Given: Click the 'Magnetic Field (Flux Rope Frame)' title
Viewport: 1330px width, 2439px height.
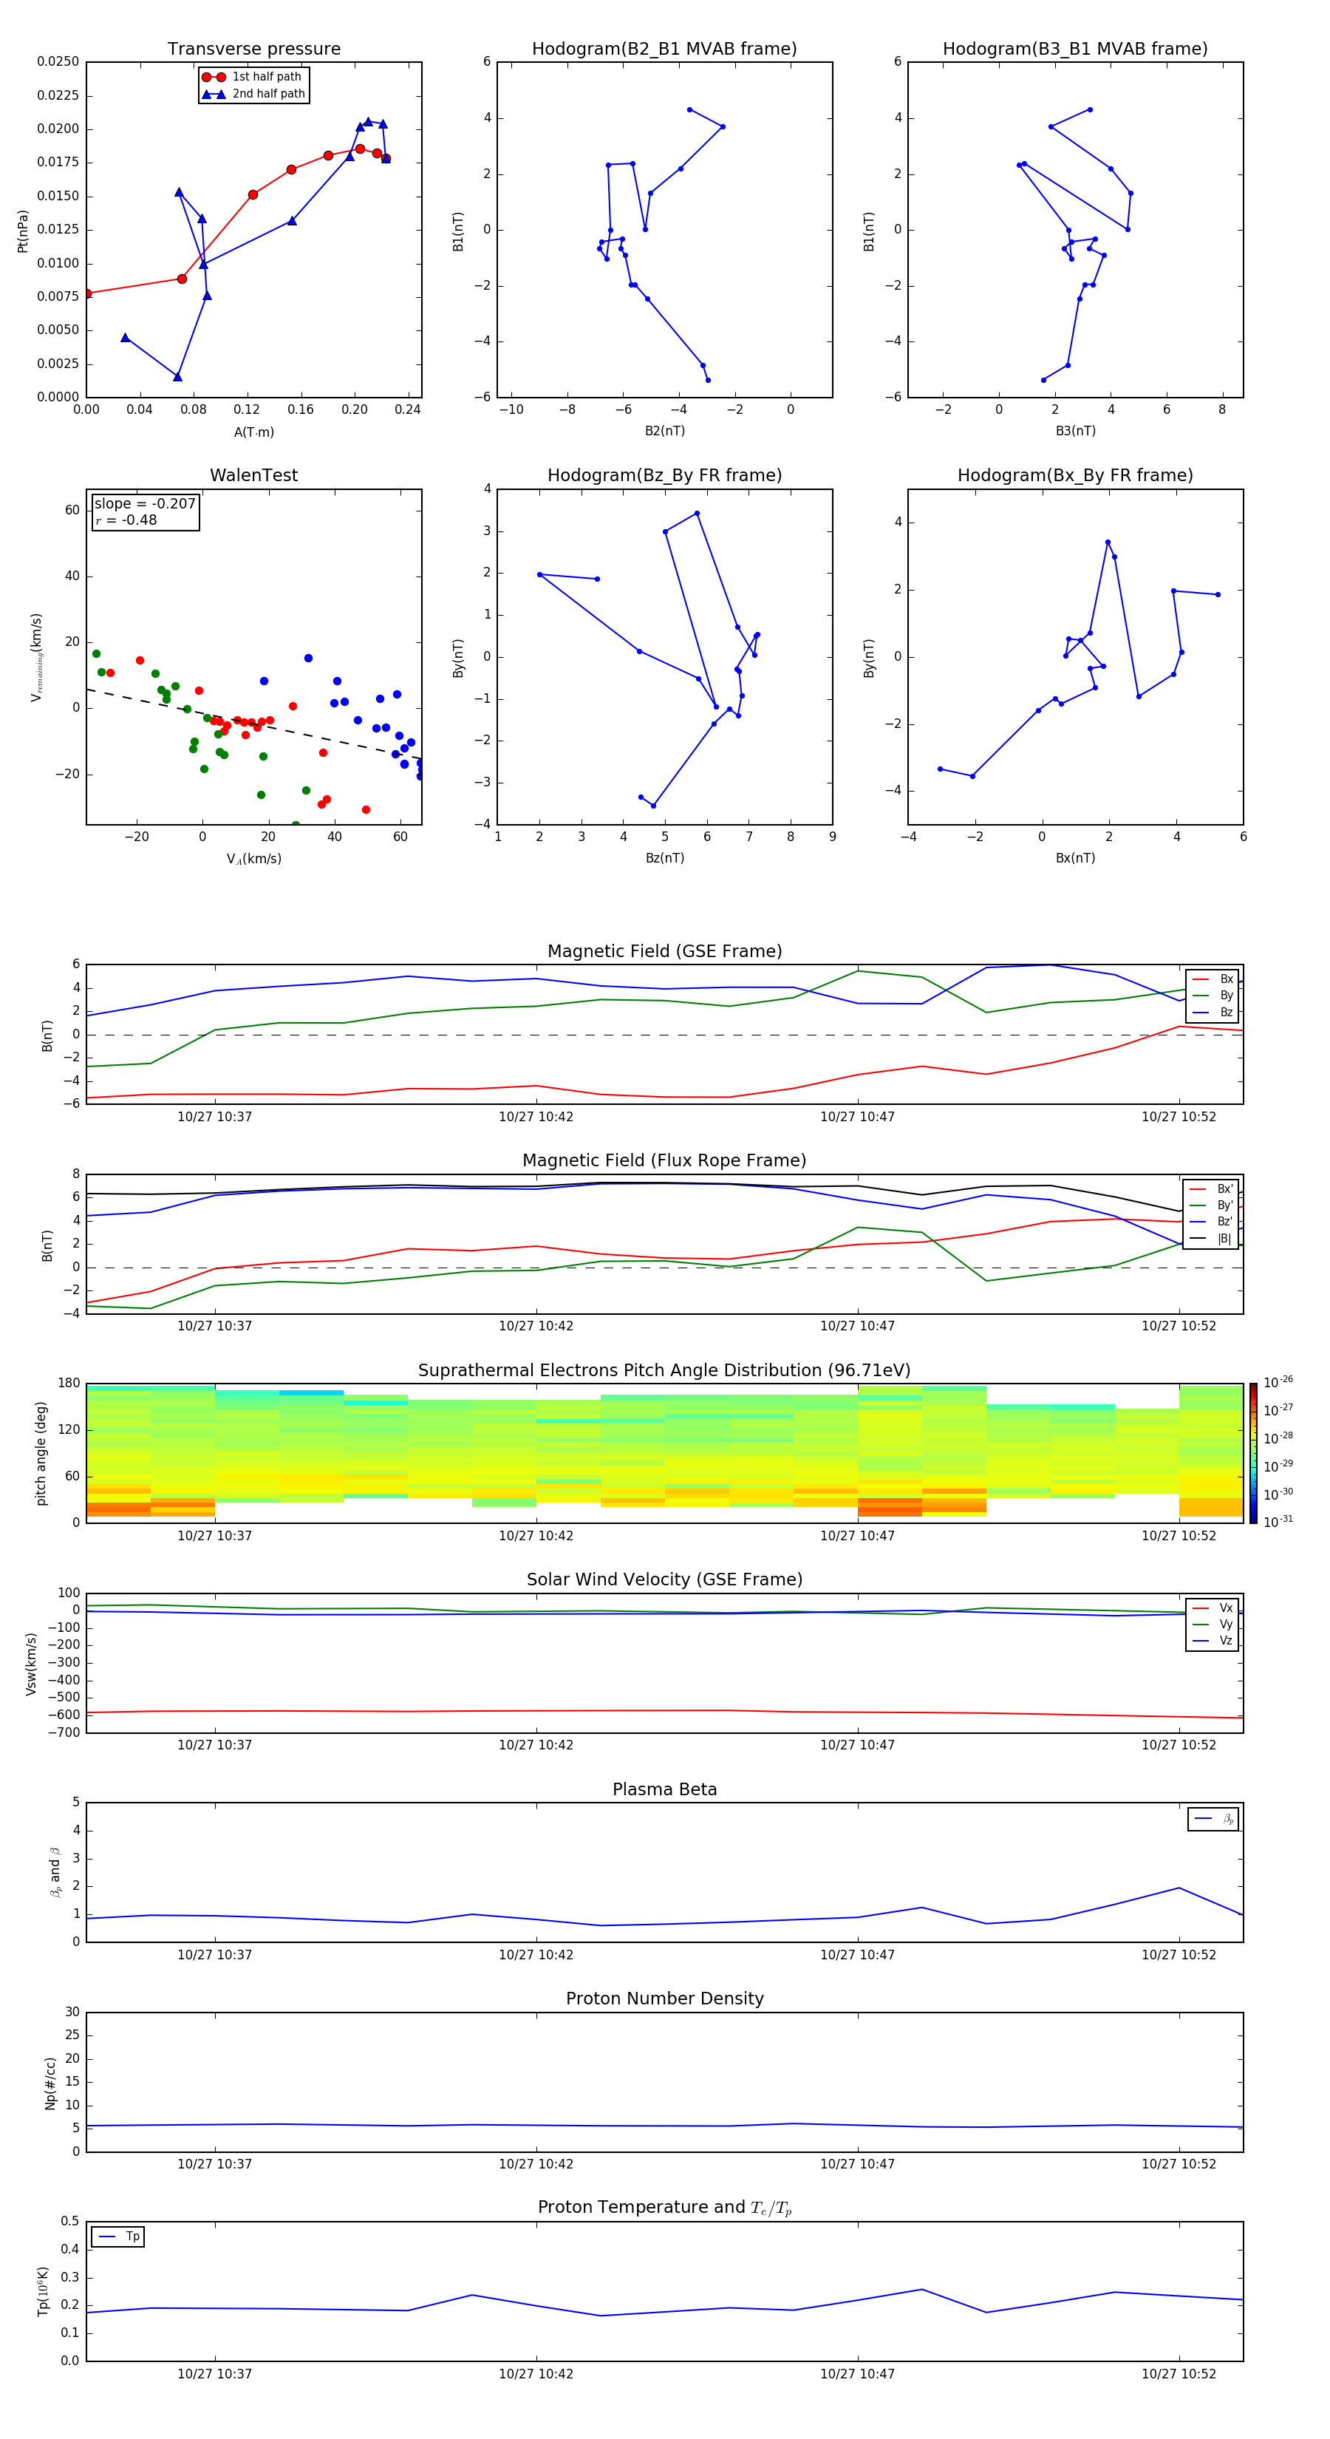Looking at the screenshot, I should 664,1161.
